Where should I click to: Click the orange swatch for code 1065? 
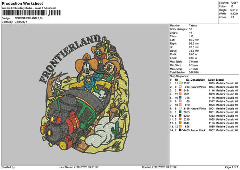coord(180,119)
